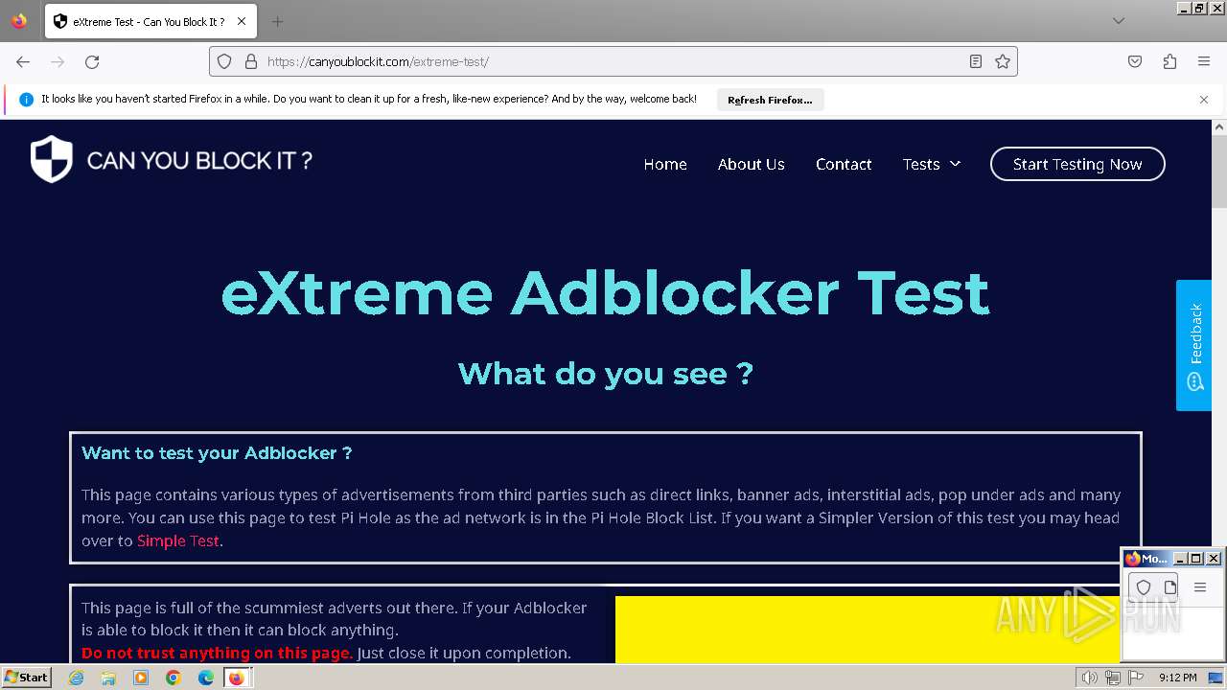Image resolution: width=1227 pixels, height=690 pixels.
Task: Click the Action Center flag icon
Action: (1134, 678)
